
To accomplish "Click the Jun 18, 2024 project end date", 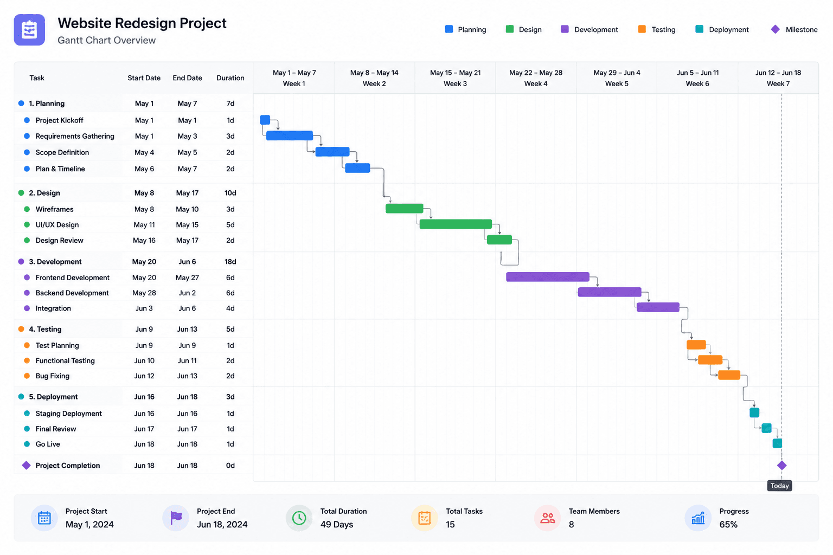I will point(222,525).
